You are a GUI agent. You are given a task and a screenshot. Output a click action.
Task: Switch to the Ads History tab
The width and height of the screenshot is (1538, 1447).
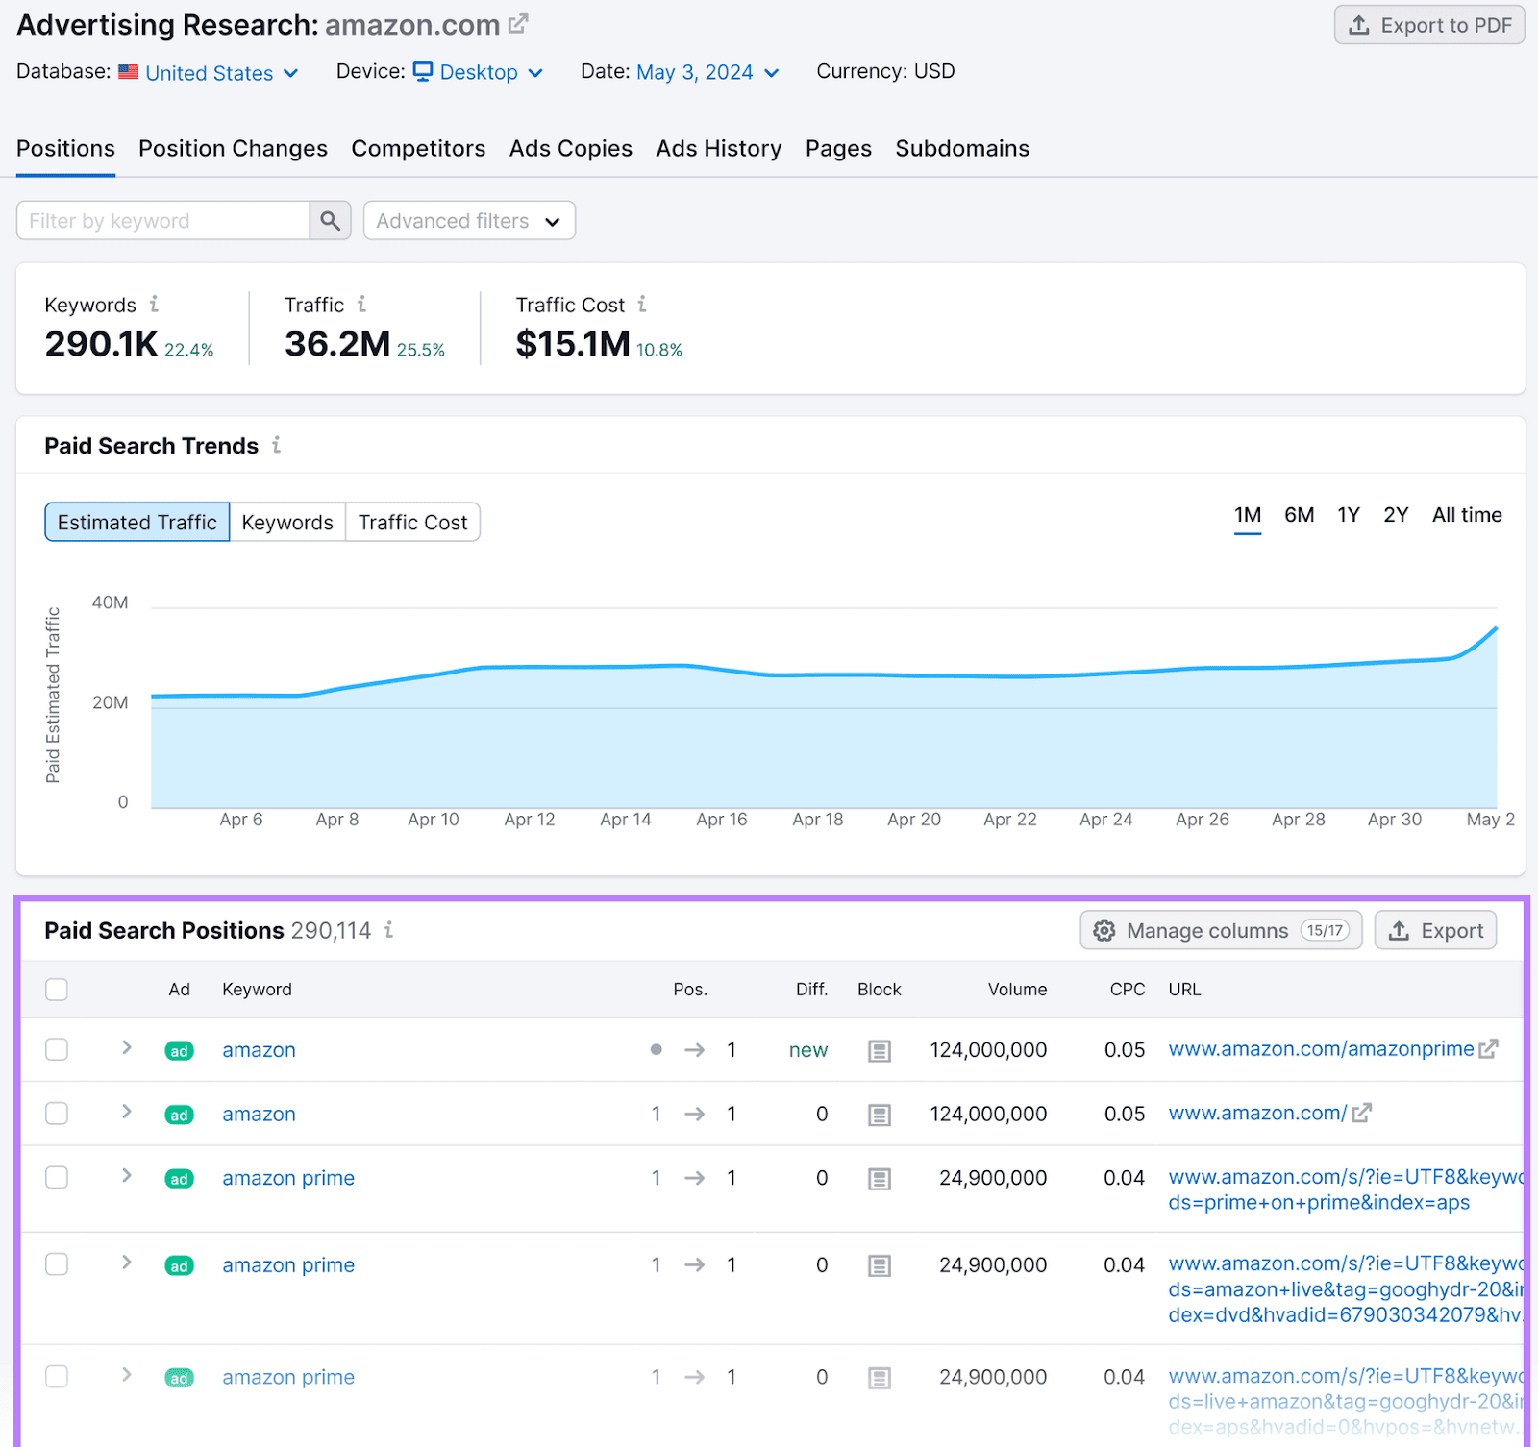[x=718, y=149]
